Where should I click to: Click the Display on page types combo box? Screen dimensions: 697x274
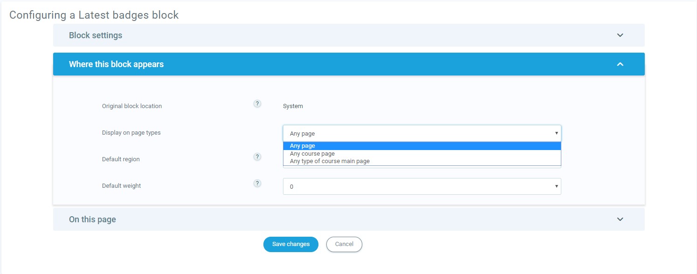click(x=421, y=133)
